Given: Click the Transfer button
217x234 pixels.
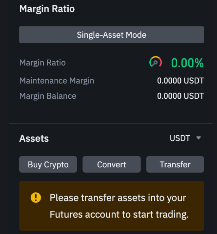Looking at the screenshot, I should 175,164.
